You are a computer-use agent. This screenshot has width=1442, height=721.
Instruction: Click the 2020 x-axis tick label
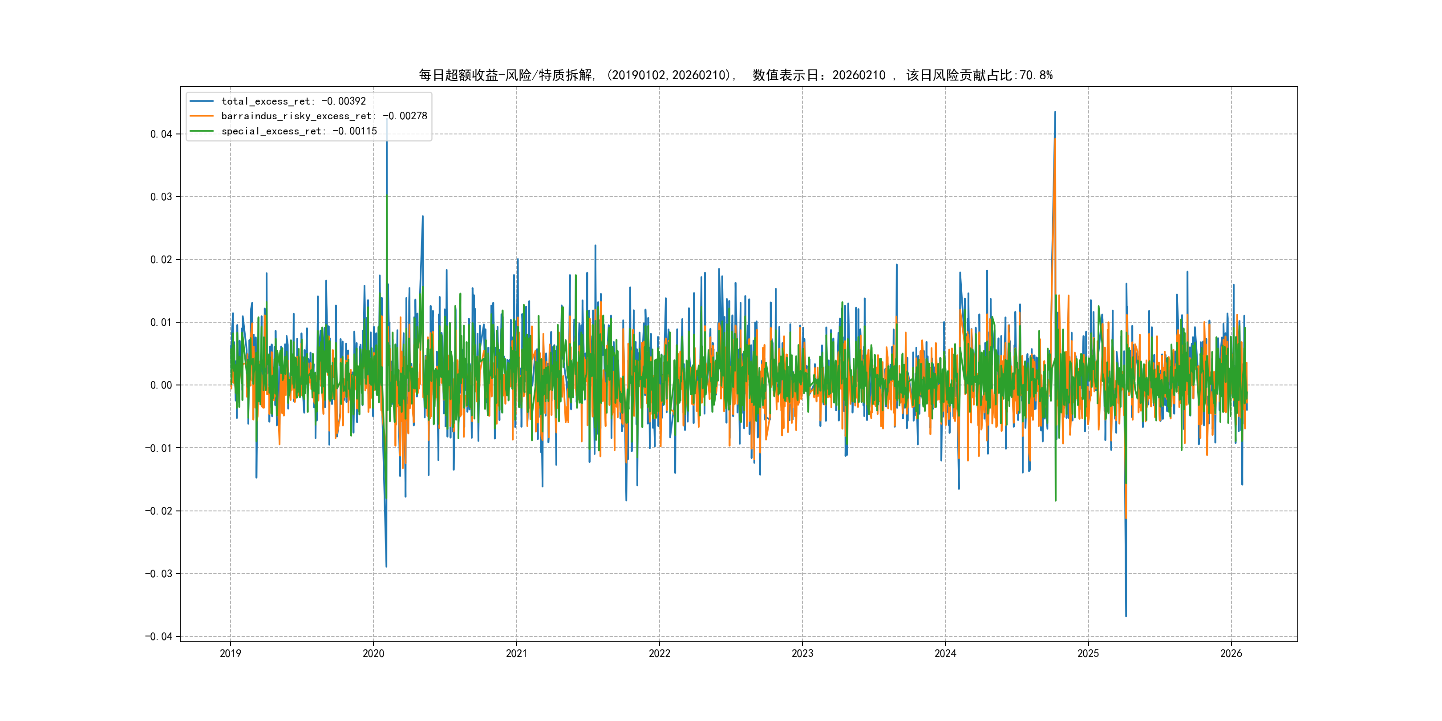pyautogui.click(x=373, y=653)
